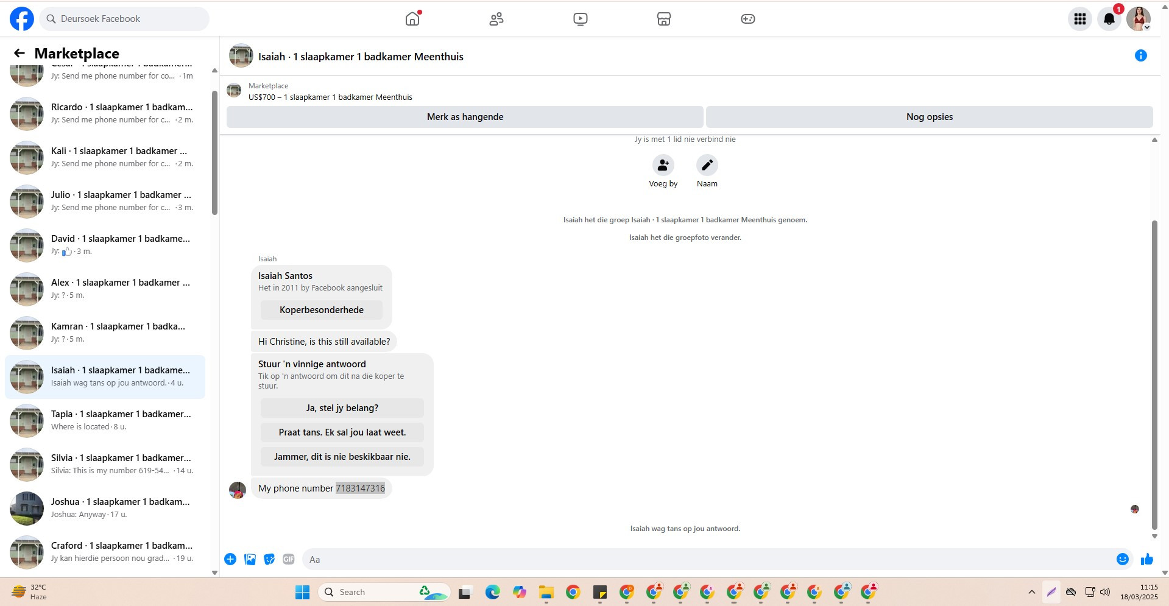
Task: Click the listing thumbnail in chat header
Action: (x=241, y=55)
